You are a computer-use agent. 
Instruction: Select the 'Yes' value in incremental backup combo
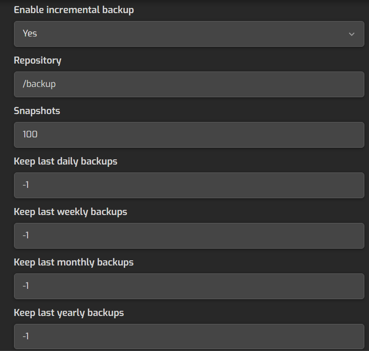pyautogui.click(x=30, y=34)
